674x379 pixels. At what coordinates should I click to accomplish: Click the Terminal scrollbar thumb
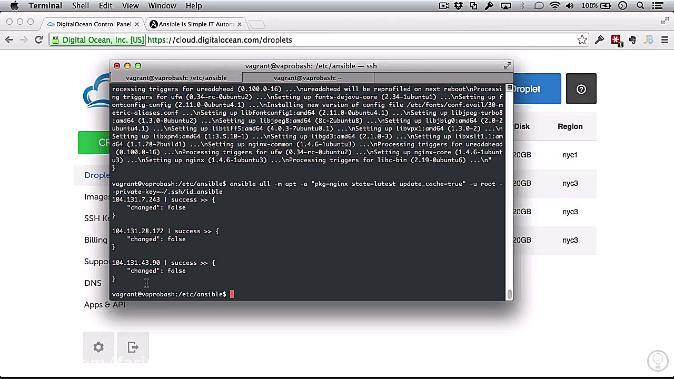509,294
